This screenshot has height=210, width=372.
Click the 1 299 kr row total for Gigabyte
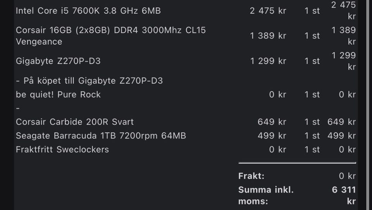point(343,61)
